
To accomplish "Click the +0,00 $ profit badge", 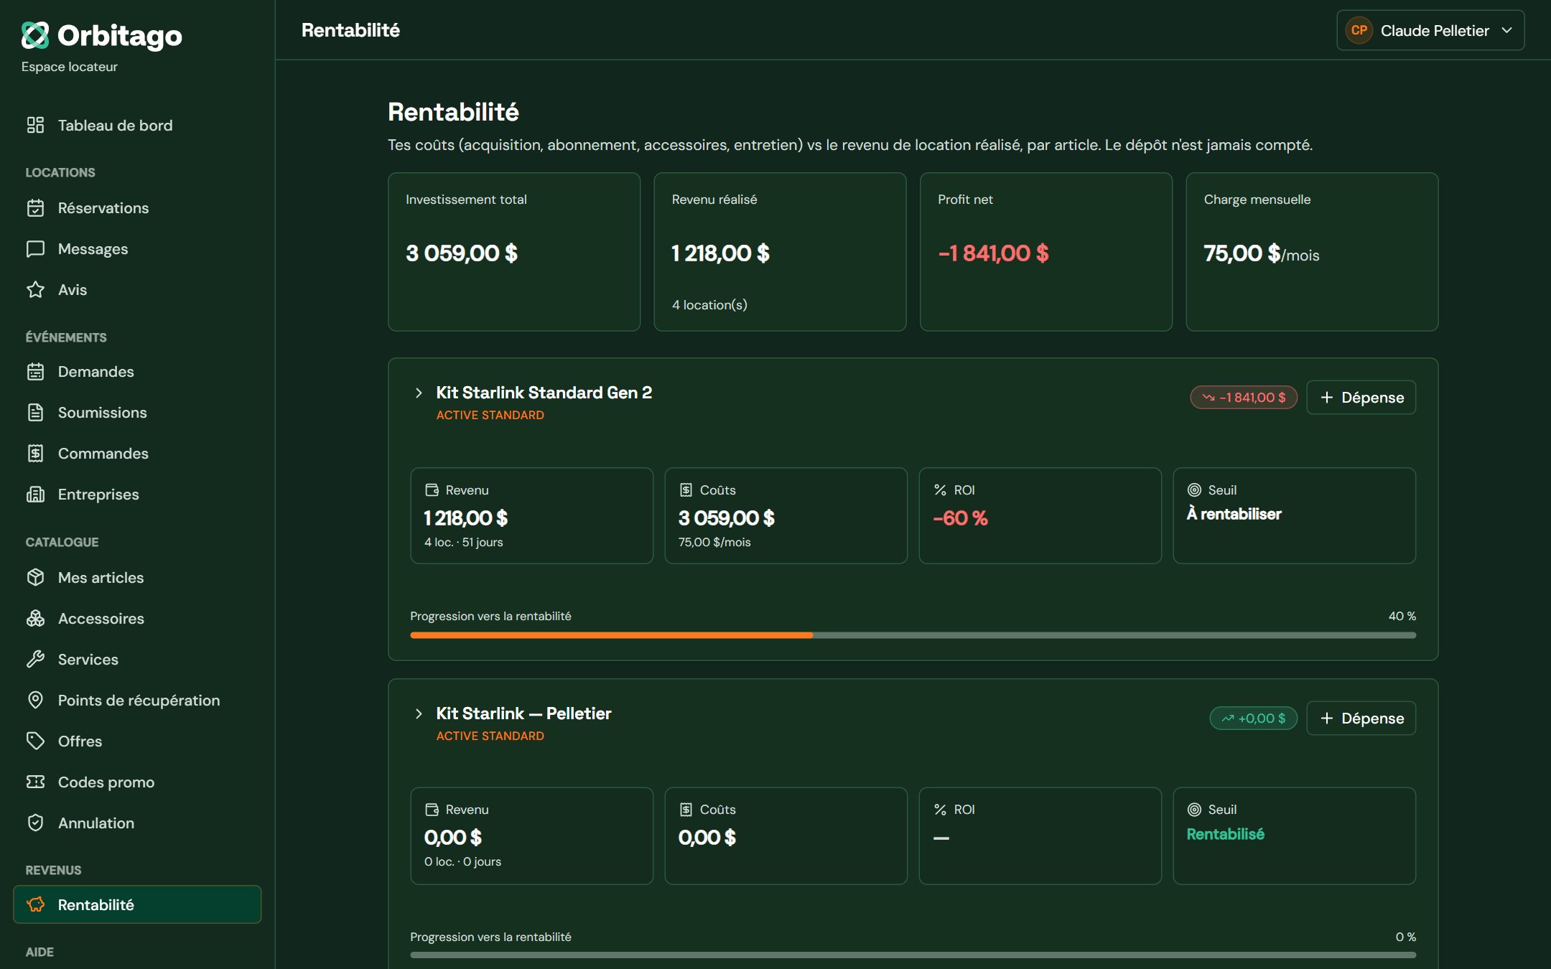I will coord(1253,718).
